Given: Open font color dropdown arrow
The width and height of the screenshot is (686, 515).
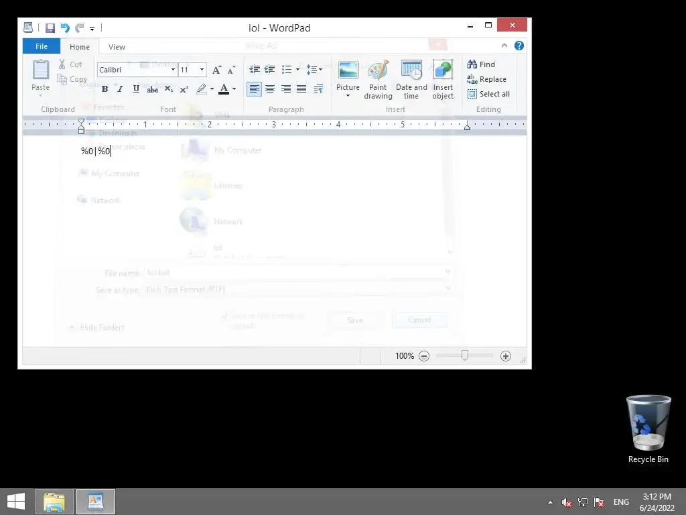Looking at the screenshot, I should pyautogui.click(x=234, y=89).
